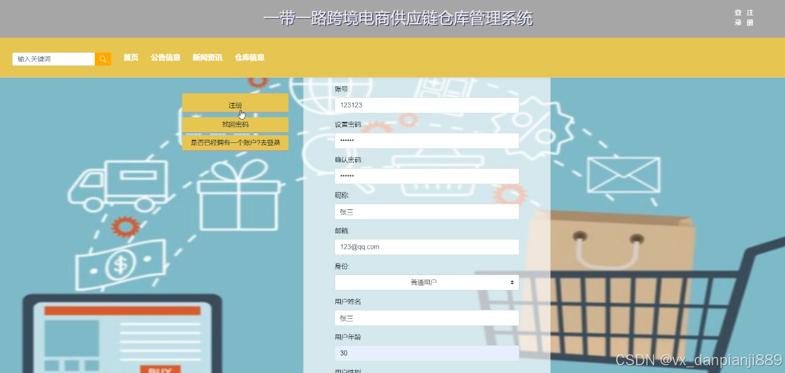Click the 设置密码: label text

349,124
